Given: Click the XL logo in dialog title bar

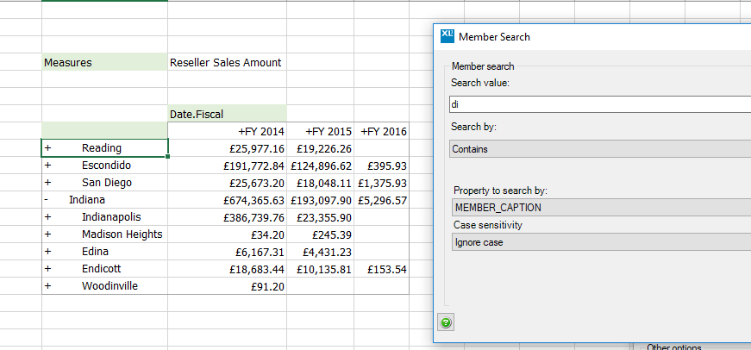Looking at the screenshot, I should 447,36.
